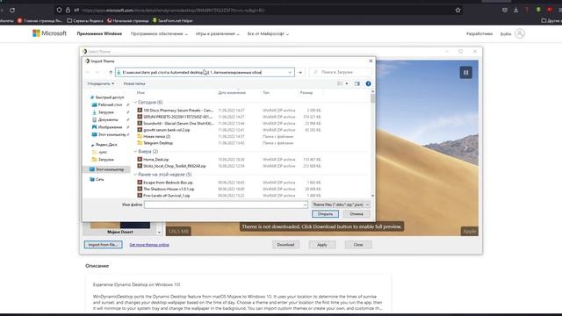Select the highlighted Этот компьютер item
This screenshot has width=562, height=316.
(106, 169)
